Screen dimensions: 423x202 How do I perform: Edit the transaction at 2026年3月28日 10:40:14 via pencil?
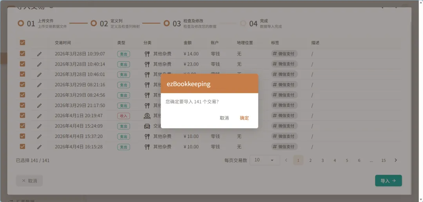[40, 64]
